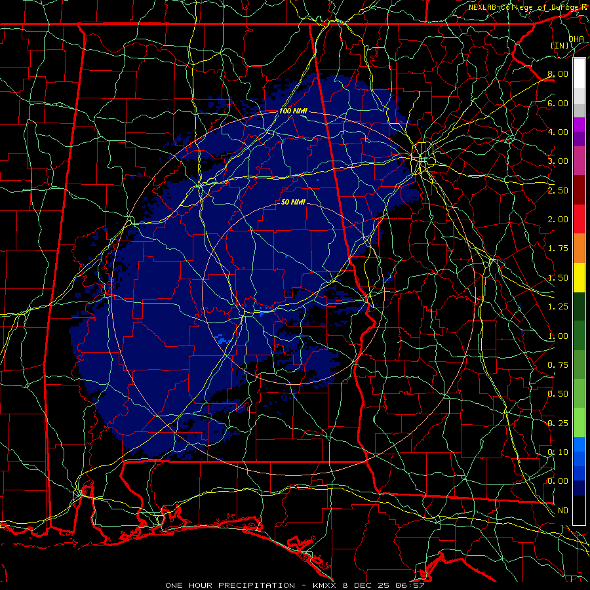Click the NEXLAB-College of DuPage credit text

tap(525, 7)
